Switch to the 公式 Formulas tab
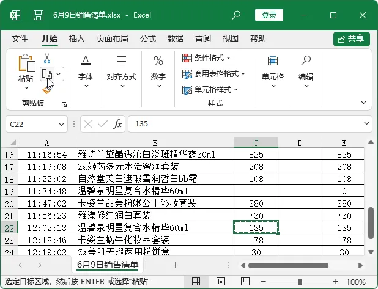The image size is (378, 289). coord(148,38)
